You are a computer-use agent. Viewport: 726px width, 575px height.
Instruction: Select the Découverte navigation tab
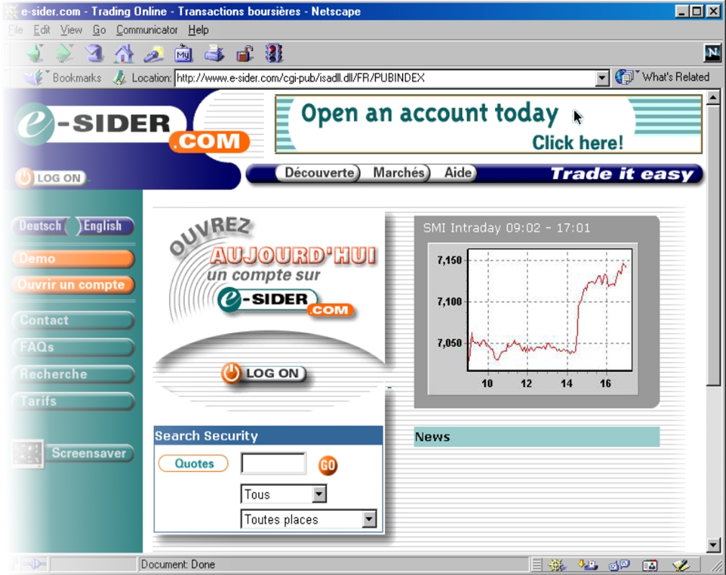318,173
